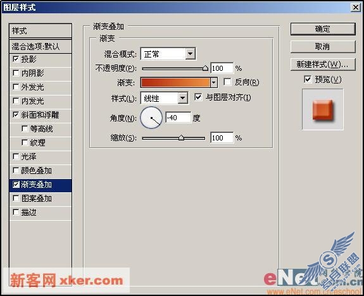The height and width of the screenshot is (296, 364).
Task: Click the orange gradient color bar
Action: (x=175, y=82)
